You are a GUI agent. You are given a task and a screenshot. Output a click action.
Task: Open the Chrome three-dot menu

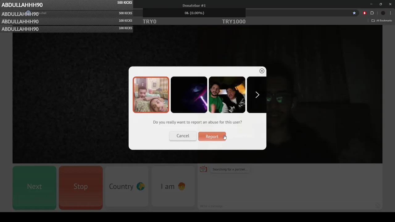pos(391,13)
